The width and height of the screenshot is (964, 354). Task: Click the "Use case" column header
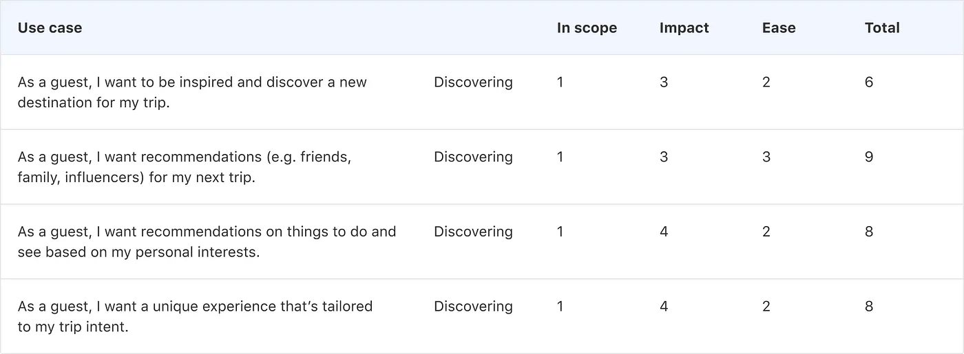tap(50, 28)
